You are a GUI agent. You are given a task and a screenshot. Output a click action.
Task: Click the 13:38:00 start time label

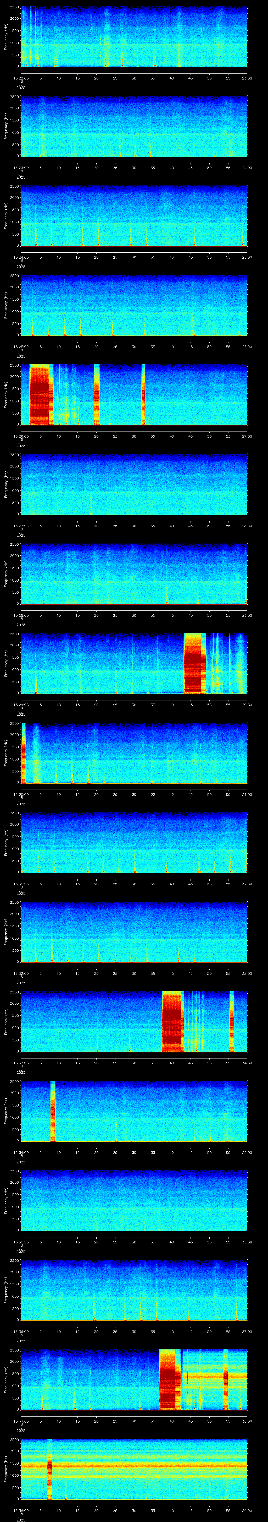[21, 1510]
